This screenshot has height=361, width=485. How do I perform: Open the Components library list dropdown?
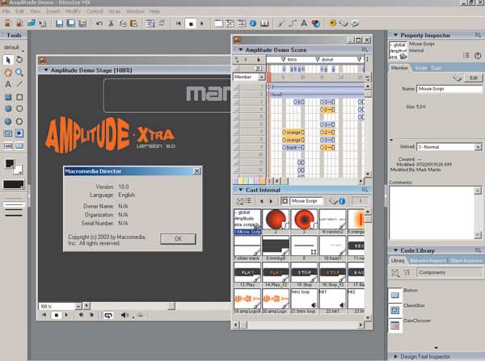point(449,272)
